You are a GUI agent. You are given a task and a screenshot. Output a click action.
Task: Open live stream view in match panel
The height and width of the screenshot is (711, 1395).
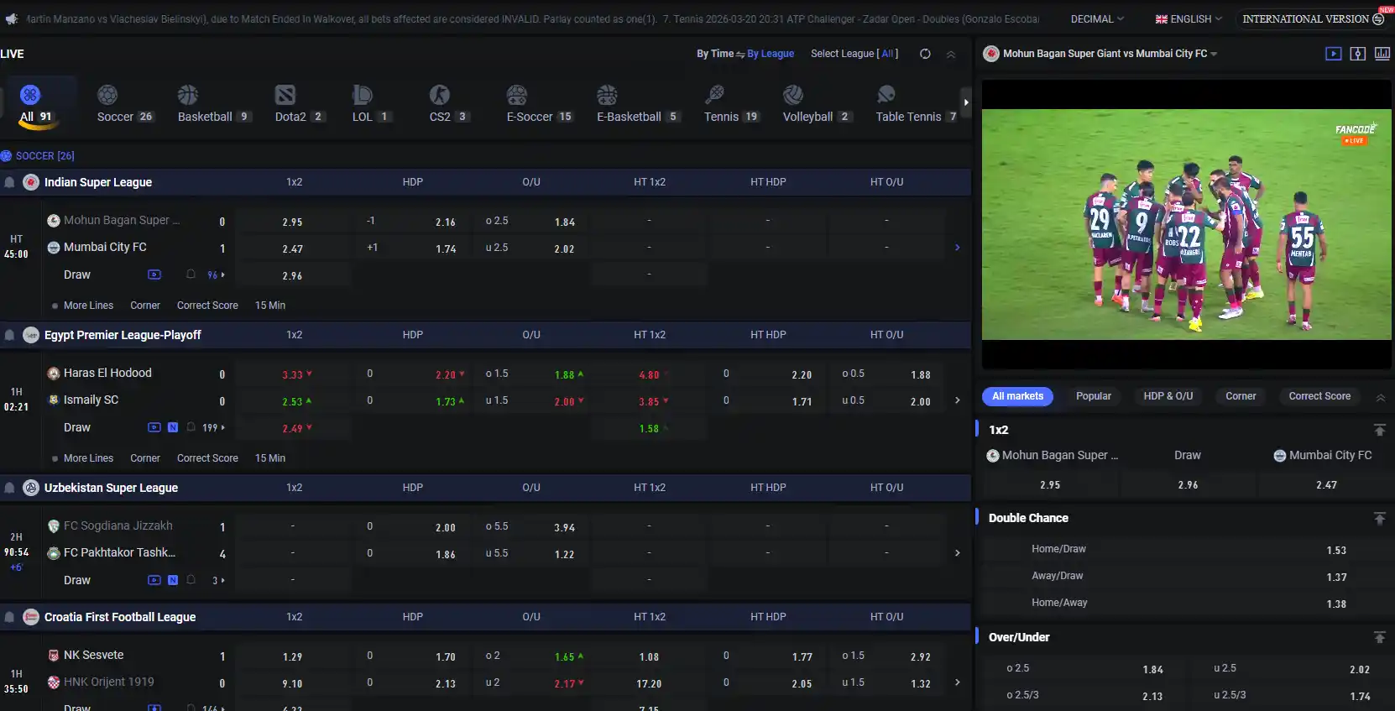coord(1333,54)
